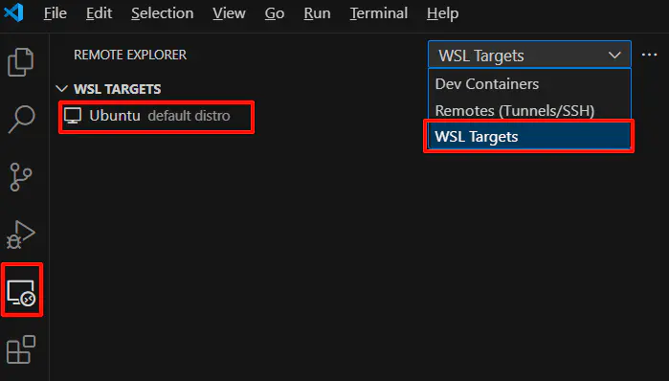Toggle the WSL Targets combo box arrow
Screen dimensions: 669x381
(614, 56)
